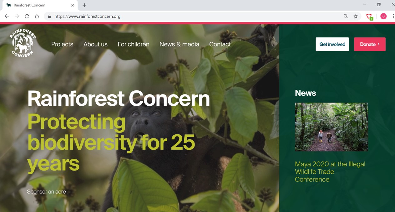Open the browser home page icon
The width and height of the screenshot is (395, 212).
[x=37, y=16]
